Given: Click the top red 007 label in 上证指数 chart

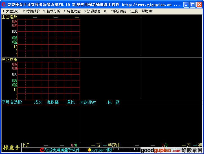Looking at the screenshot, I should (15, 21).
